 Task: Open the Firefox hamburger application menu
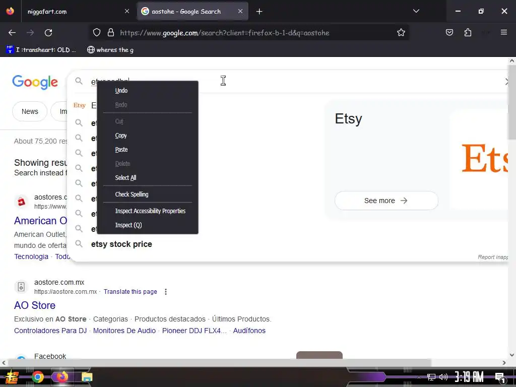coord(503,32)
